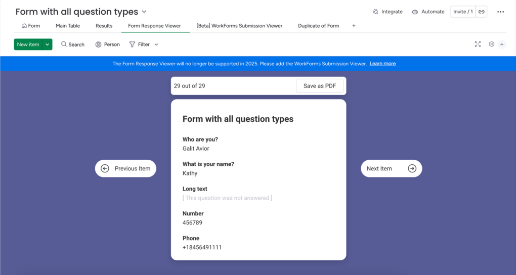Collapse the header with the up chevron
The image size is (516, 275).
(x=502, y=44)
